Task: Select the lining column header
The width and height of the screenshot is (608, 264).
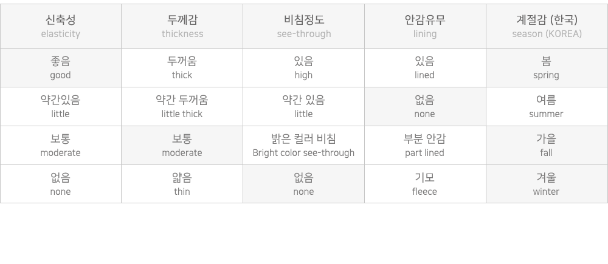Action: (x=425, y=26)
